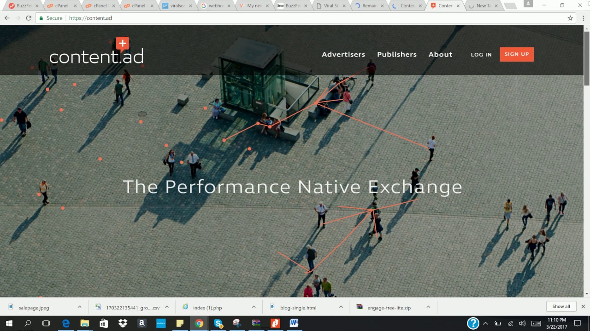
Task: Open the blog-single.html downloaded file
Action: (298, 308)
